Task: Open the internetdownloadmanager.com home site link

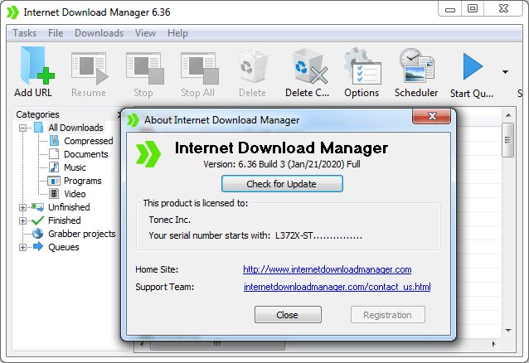Action: coord(328,269)
